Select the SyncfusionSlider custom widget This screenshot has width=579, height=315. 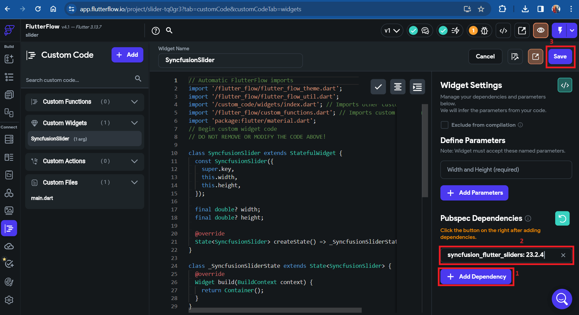[85, 139]
